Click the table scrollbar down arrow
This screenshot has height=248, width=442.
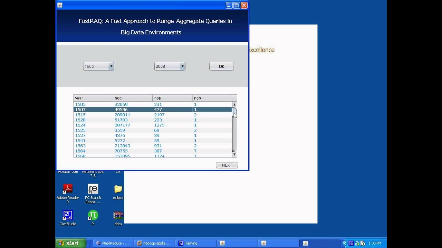[x=234, y=155]
